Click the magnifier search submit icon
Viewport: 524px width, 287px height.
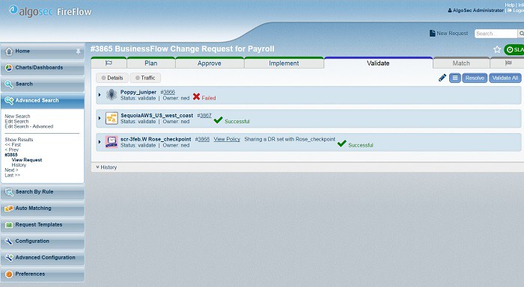(x=521, y=34)
